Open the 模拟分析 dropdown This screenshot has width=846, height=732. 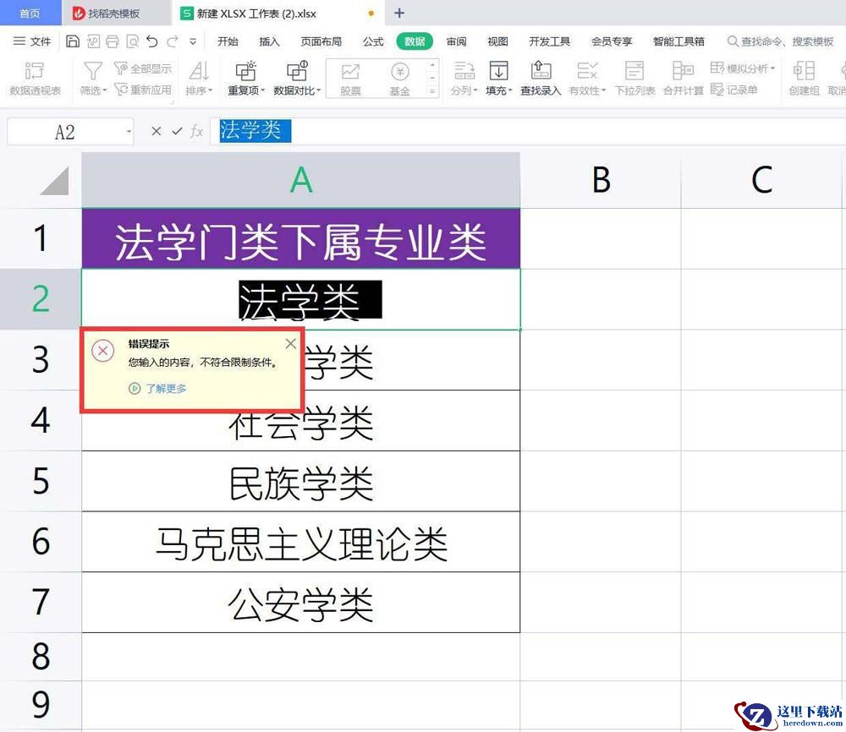click(743, 68)
